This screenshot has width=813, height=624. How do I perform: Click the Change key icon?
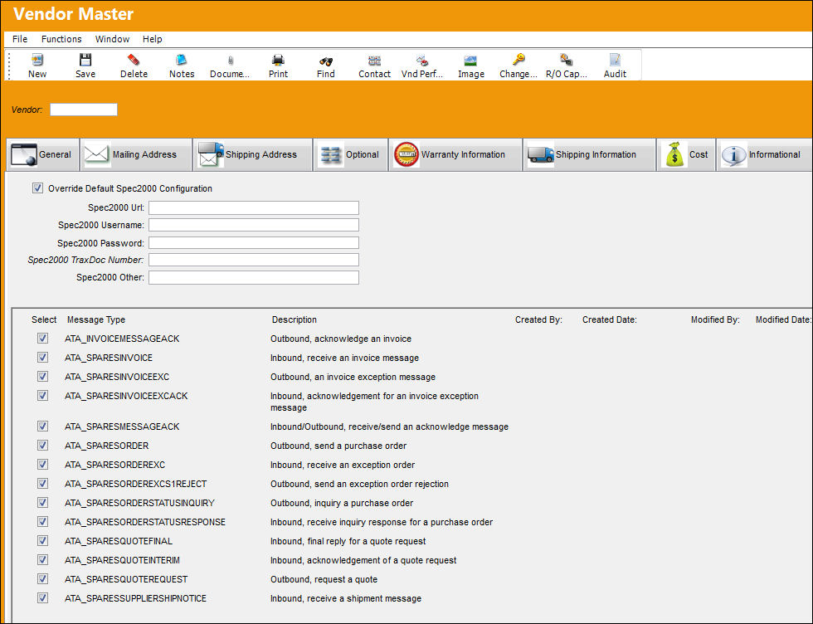click(518, 61)
